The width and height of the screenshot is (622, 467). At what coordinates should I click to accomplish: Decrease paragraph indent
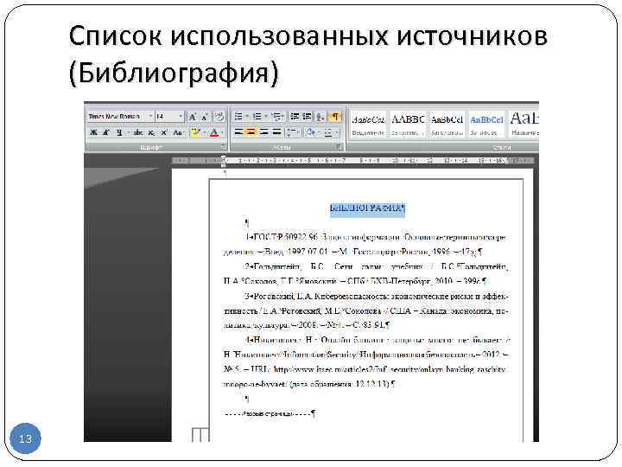(x=295, y=117)
